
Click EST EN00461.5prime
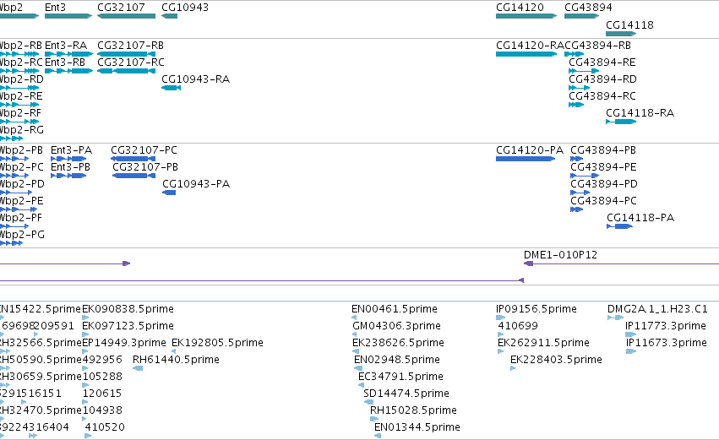pyautogui.click(x=354, y=318)
